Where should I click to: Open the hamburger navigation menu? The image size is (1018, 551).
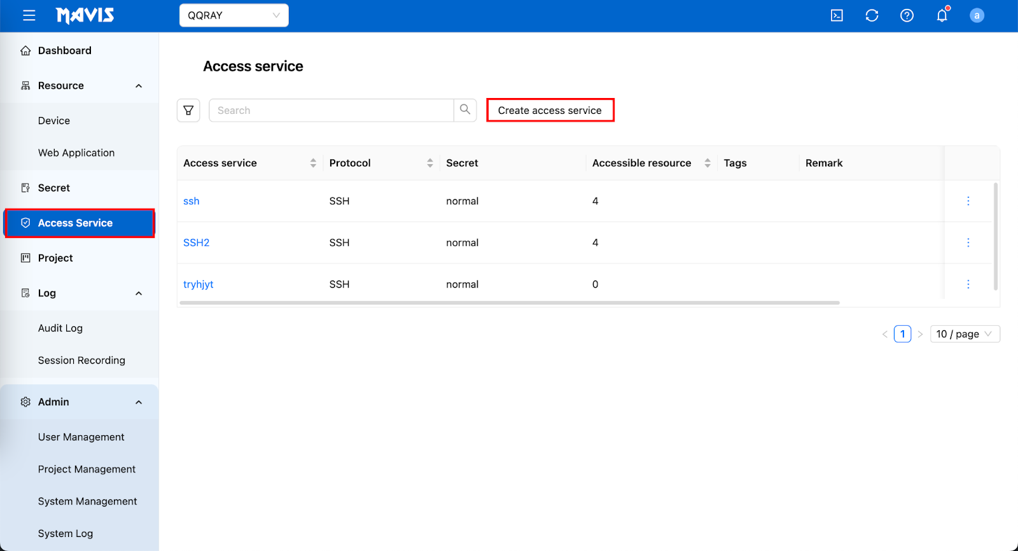(x=29, y=15)
